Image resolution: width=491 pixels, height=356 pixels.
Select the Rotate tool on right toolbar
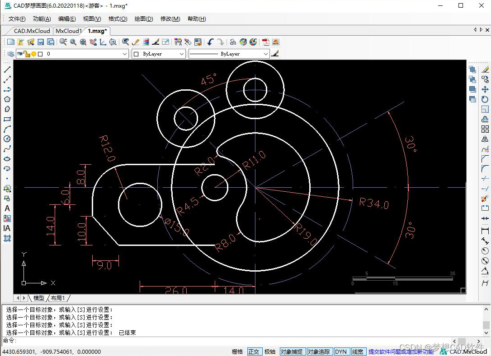pos(485,99)
